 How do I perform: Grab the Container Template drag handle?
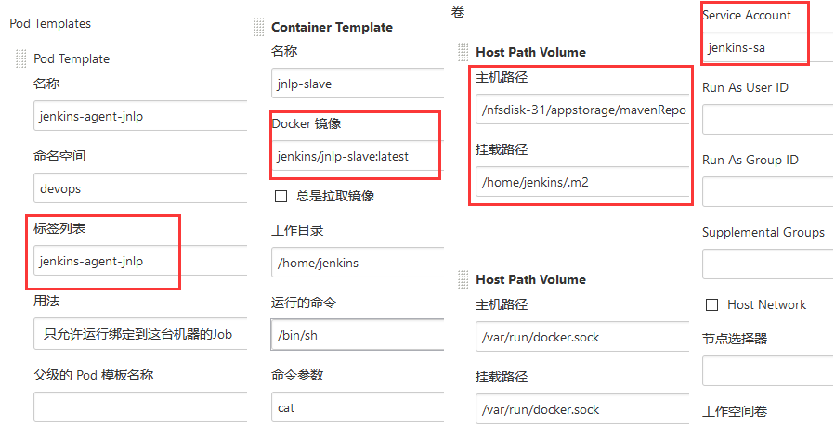(x=259, y=27)
